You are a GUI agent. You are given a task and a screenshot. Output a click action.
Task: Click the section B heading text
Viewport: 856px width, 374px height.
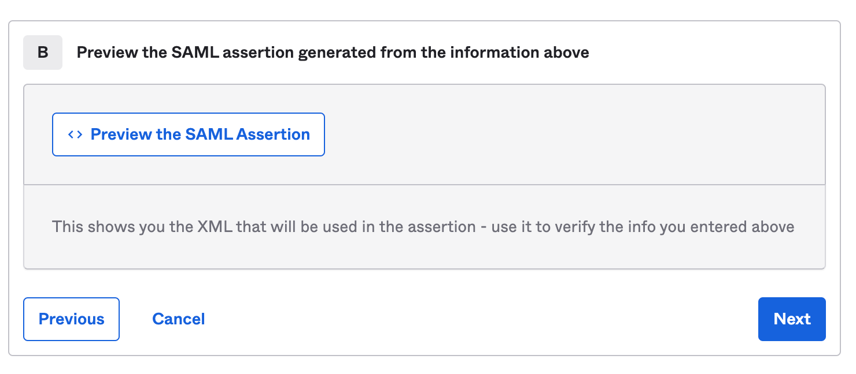[333, 53]
